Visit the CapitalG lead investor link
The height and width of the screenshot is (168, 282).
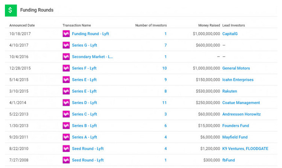coord(230,34)
